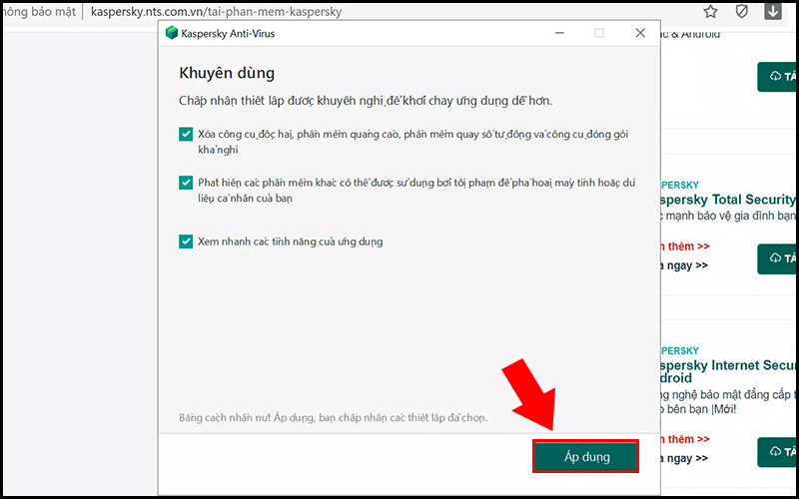Image resolution: width=799 pixels, height=499 pixels.
Task: Open 'ngay >>' link under Internet Security
Action: click(684, 458)
